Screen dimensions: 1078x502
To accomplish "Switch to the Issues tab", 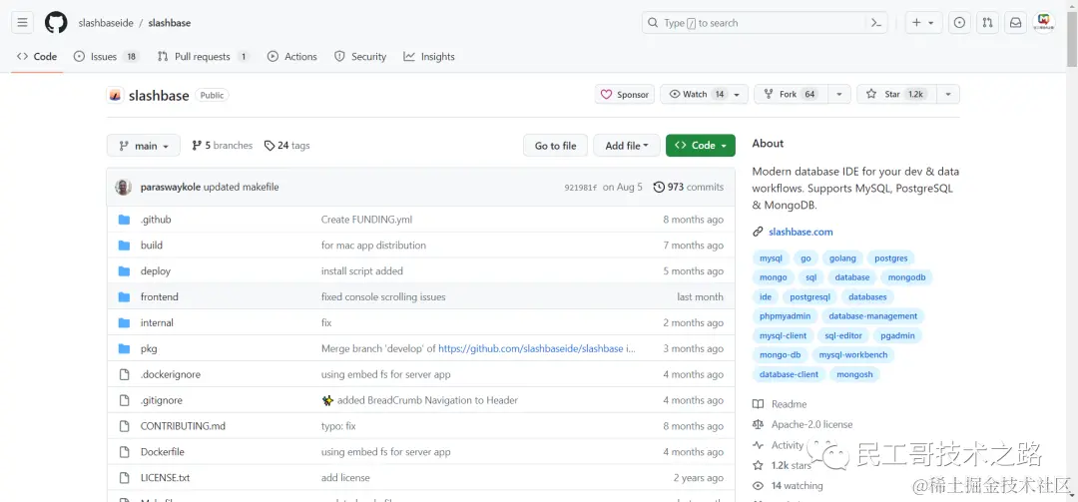I will (106, 57).
